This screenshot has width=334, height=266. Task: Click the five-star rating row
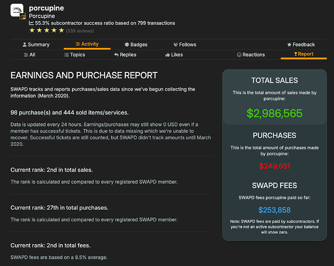pyautogui.click(x=47, y=30)
